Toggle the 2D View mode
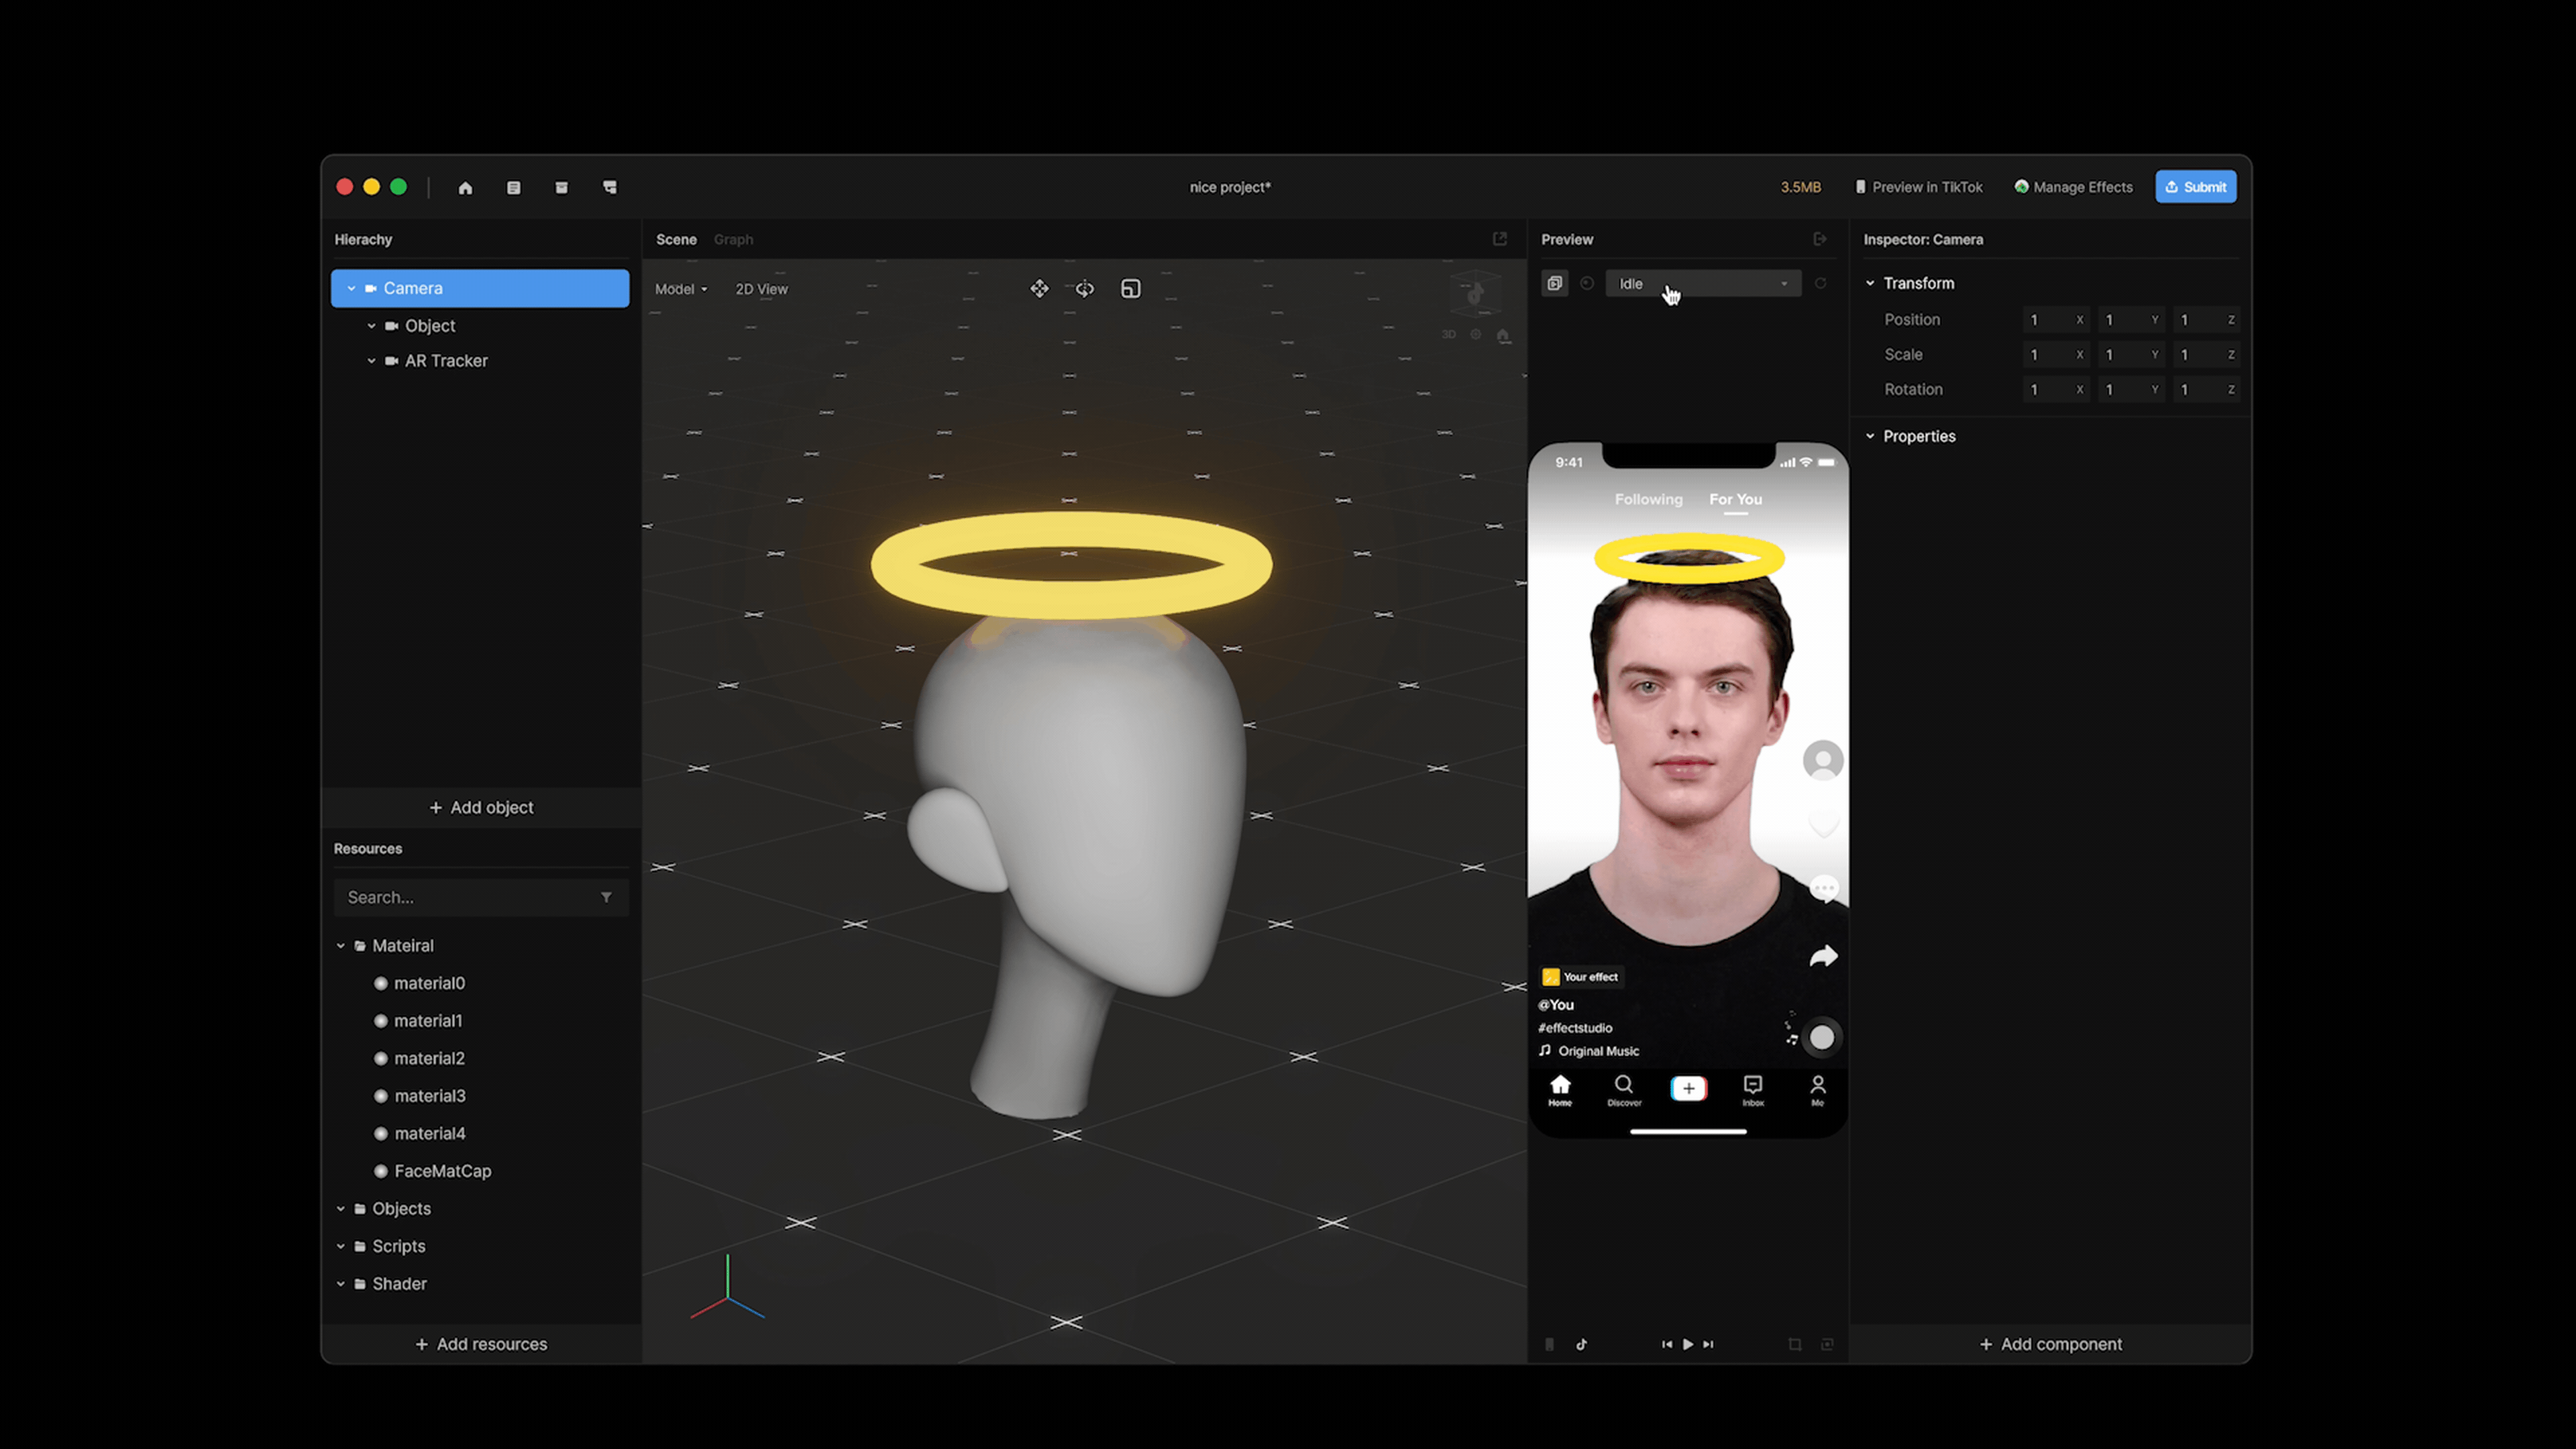The width and height of the screenshot is (2576, 1449). (761, 289)
